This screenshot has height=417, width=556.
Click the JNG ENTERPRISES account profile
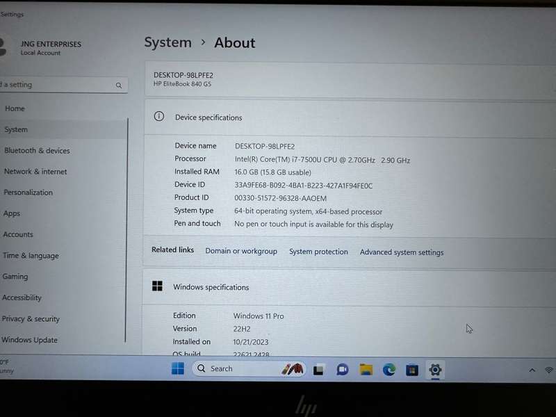click(x=41, y=48)
